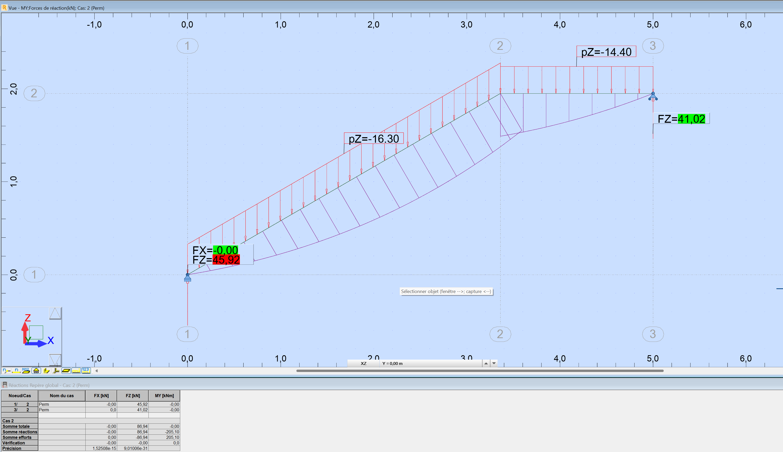Click left grid level bubble 2
This screenshot has height=452, width=783.
34,93
